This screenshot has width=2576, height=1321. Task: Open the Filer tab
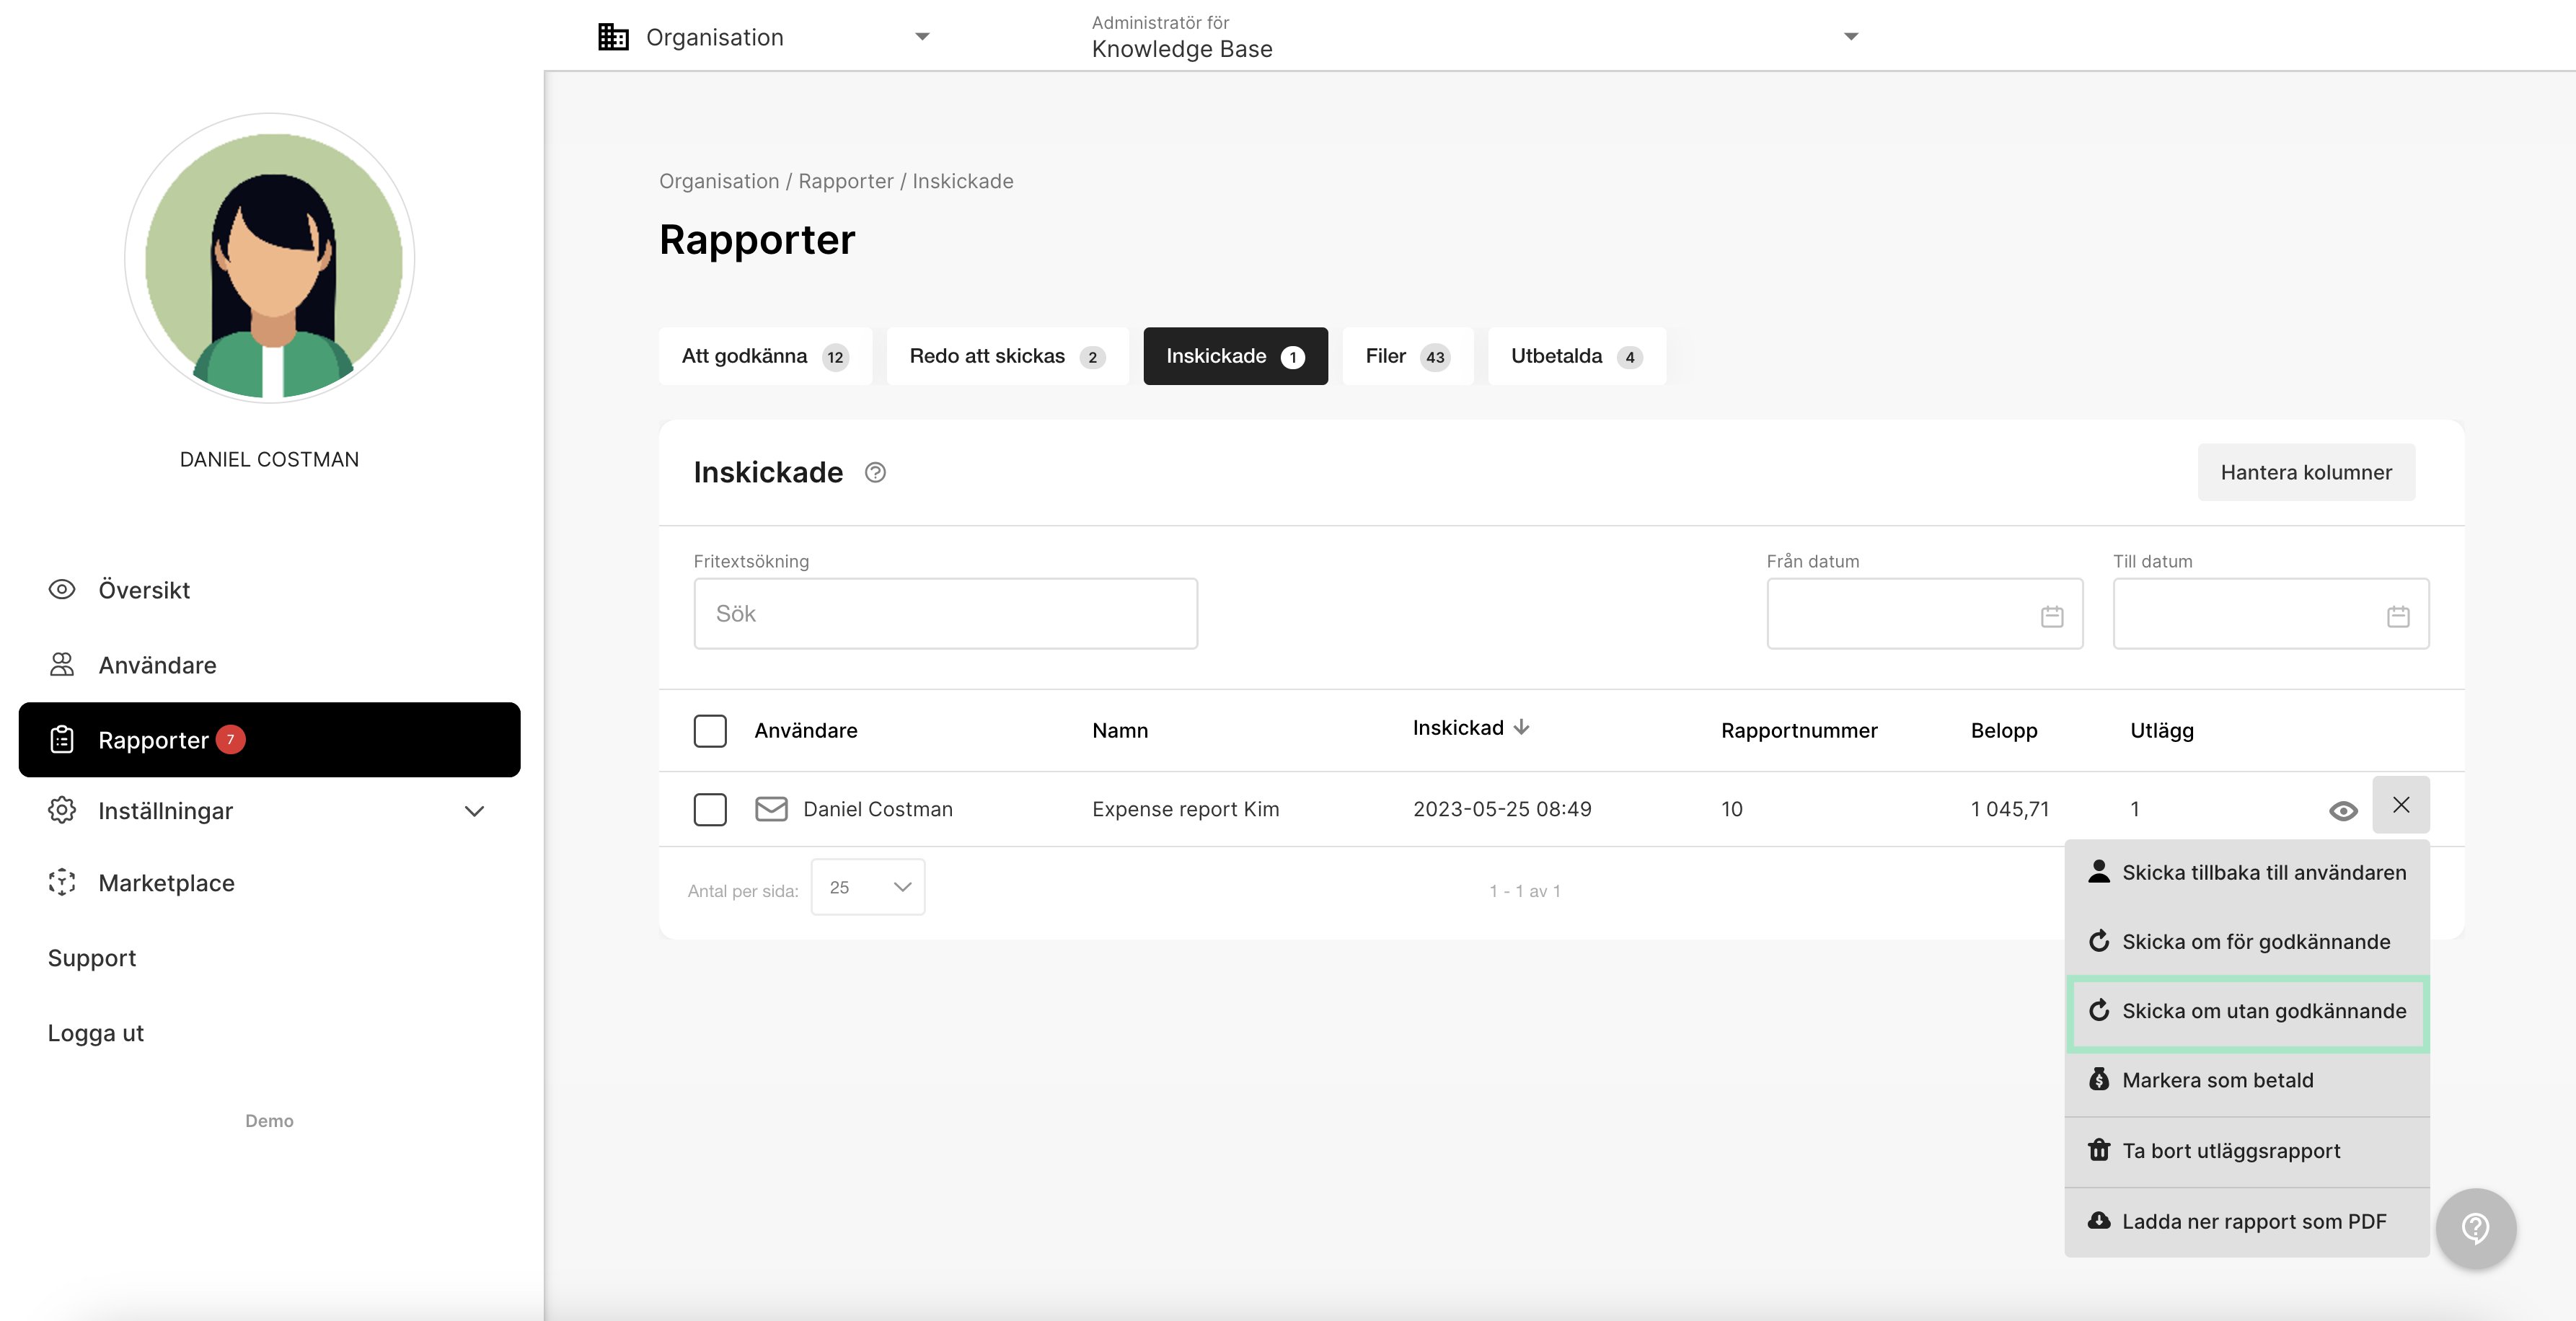[x=1407, y=356]
